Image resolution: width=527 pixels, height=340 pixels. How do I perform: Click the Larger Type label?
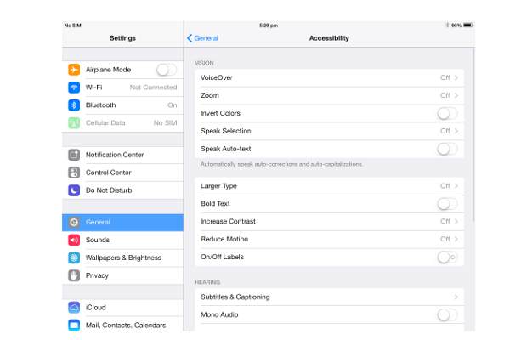point(218,186)
